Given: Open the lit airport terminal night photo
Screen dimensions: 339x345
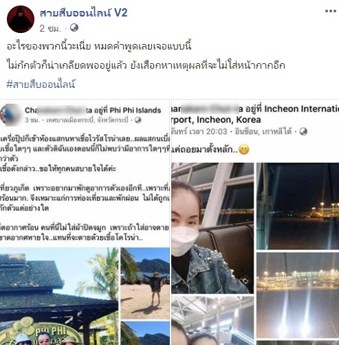Looking at the screenshot, I should 298,296.
